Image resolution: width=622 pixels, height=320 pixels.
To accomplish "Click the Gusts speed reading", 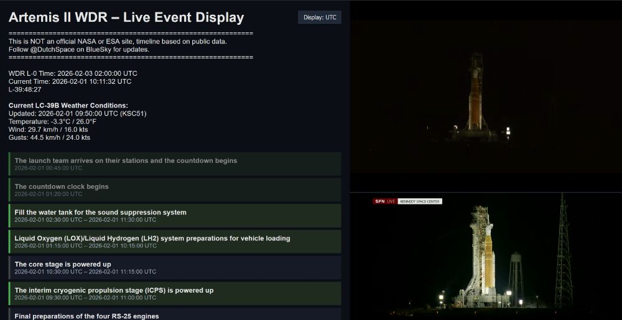I will [49, 138].
